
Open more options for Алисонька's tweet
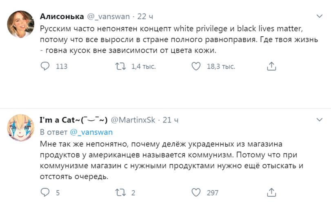pos(320,16)
